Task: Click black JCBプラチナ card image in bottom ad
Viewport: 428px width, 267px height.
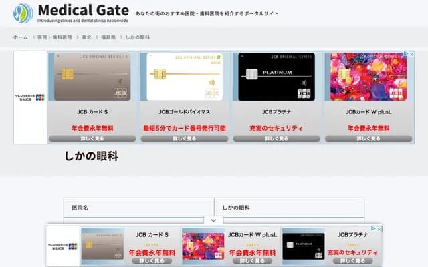Action: click(304, 246)
